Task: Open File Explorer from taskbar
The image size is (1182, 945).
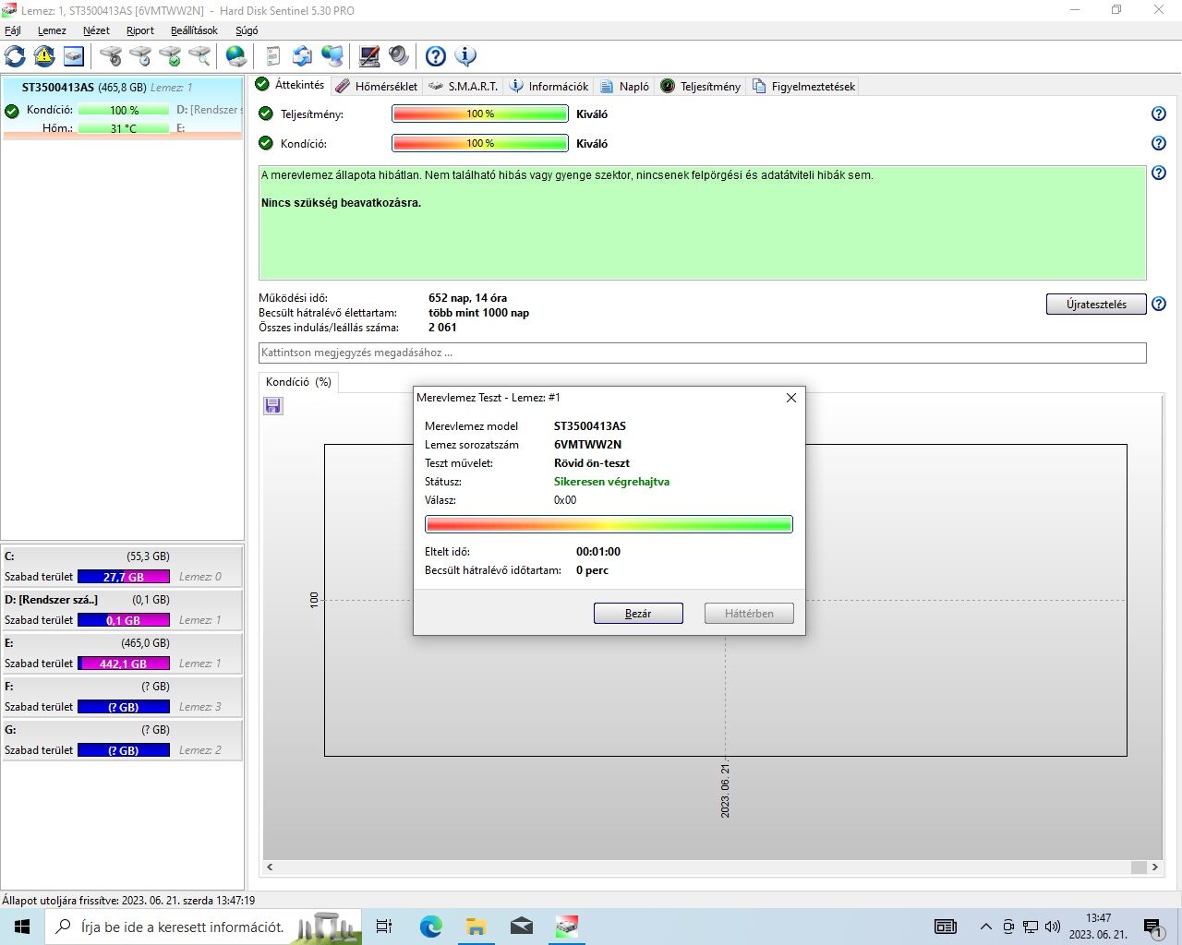Action: click(476, 927)
